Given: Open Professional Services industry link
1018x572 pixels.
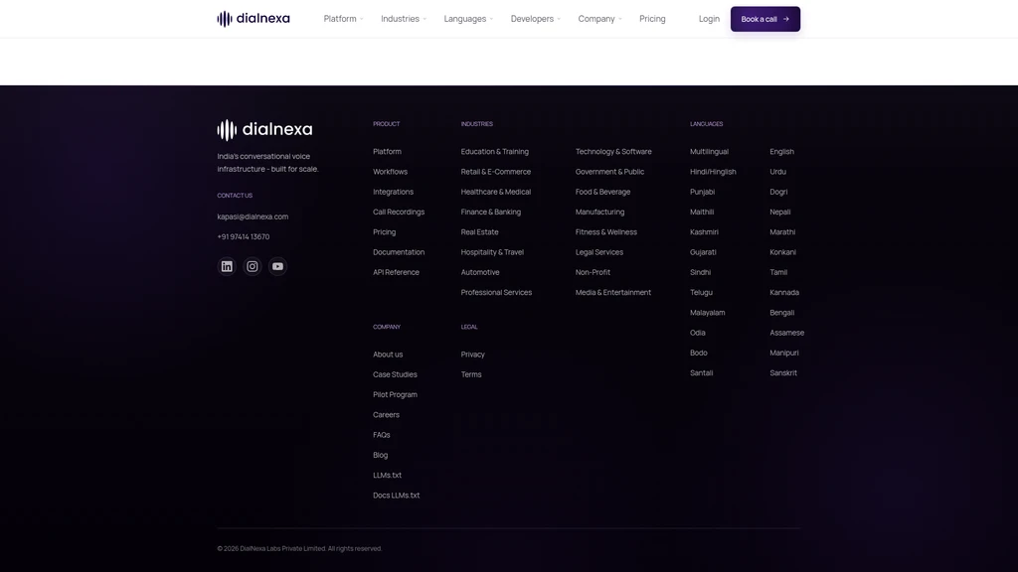Looking at the screenshot, I should (x=496, y=293).
